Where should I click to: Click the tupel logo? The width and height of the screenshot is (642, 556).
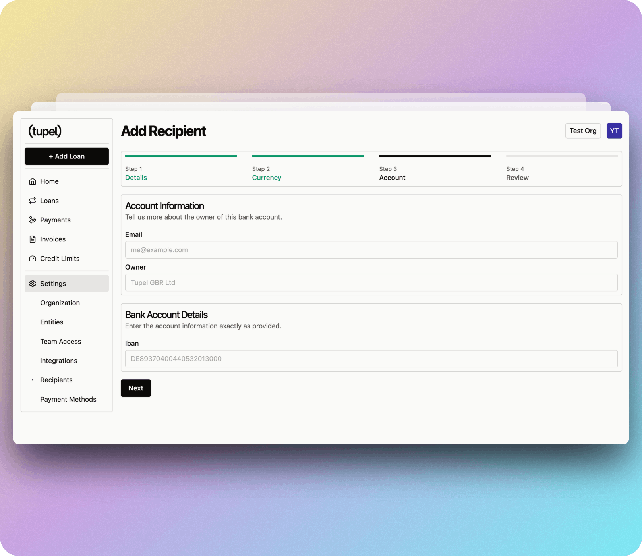pos(45,131)
